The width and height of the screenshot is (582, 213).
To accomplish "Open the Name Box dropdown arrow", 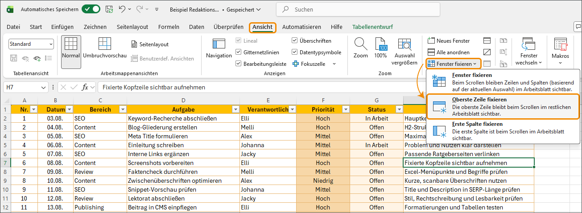I will click(x=43, y=88).
